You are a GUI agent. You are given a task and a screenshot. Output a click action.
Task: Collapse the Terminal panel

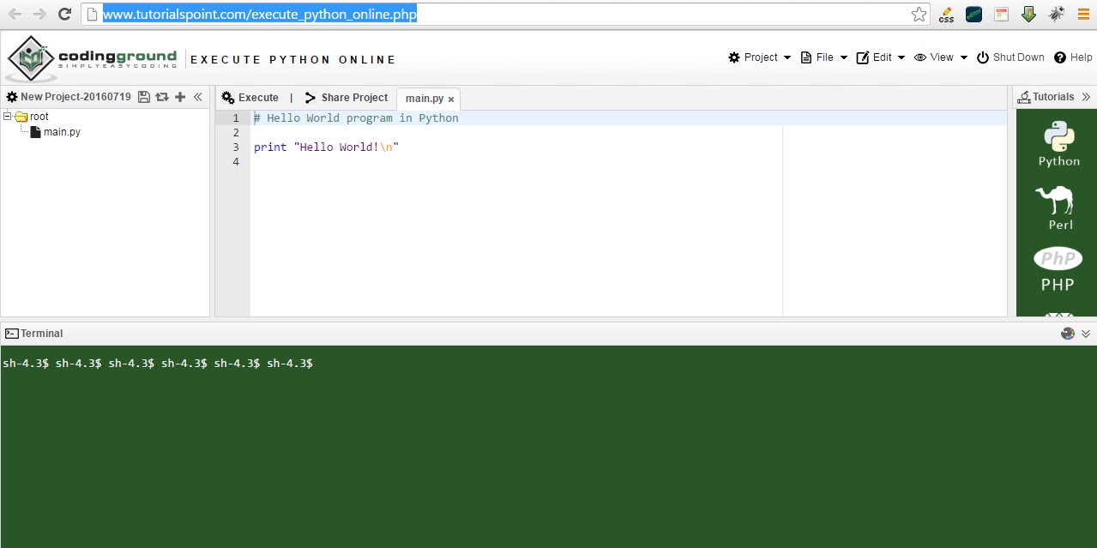[1086, 334]
